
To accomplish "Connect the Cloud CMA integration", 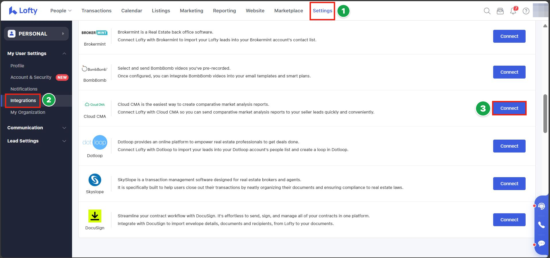I will coord(509,108).
